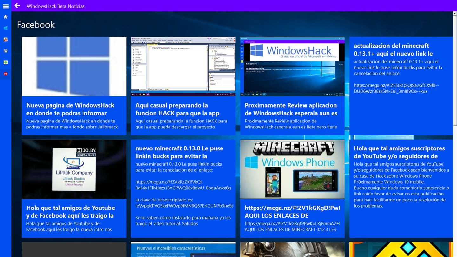Image resolution: width=457 pixels, height=257 pixels.
Task: Open the blurred Windows logo post thumbnail
Action: [74, 67]
